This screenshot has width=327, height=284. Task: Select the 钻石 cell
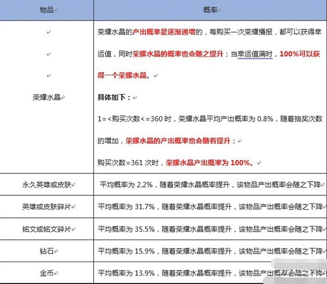pos(47,251)
